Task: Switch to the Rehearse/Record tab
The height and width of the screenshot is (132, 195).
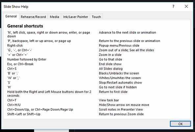Action: tap(33, 17)
